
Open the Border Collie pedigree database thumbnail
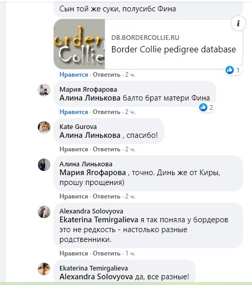click(79, 44)
